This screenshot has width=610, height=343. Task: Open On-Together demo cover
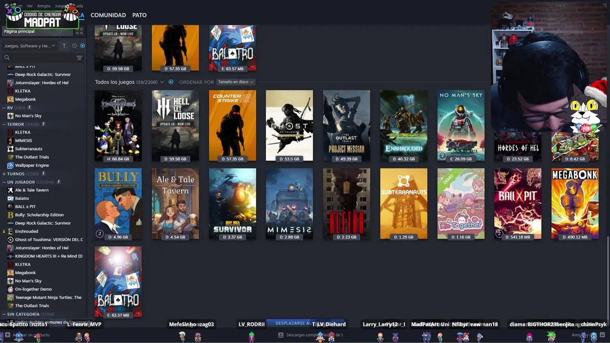click(x=461, y=204)
